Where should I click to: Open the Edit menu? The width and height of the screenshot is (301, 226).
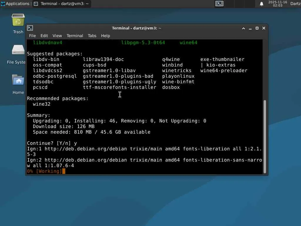click(44, 36)
